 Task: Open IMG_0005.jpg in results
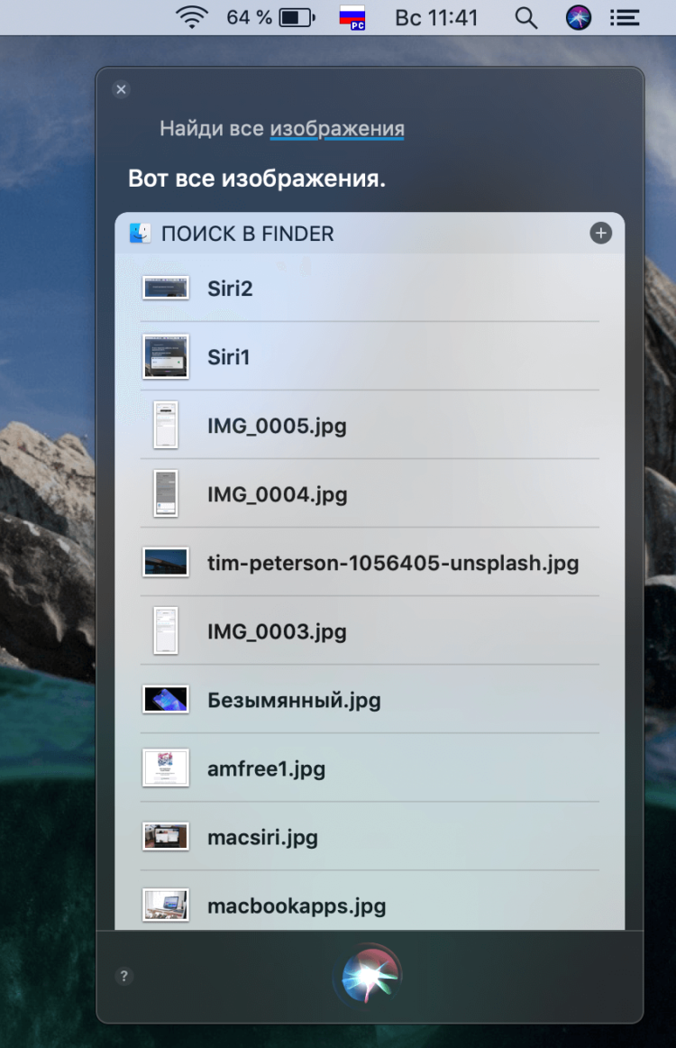[370, 426]
